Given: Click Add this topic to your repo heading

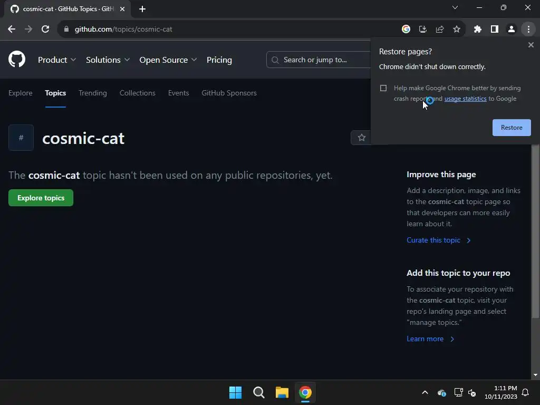Looking at the screenshot, I should point(458,273).
